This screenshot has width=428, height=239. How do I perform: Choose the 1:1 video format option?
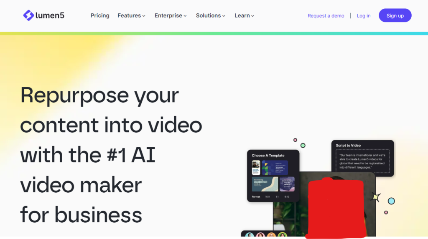(x=277, y=197)
